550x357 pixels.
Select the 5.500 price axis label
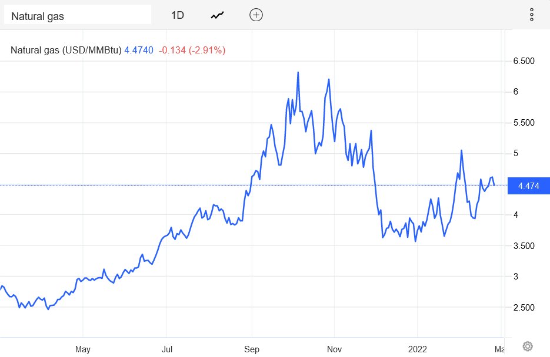(524, 123)
